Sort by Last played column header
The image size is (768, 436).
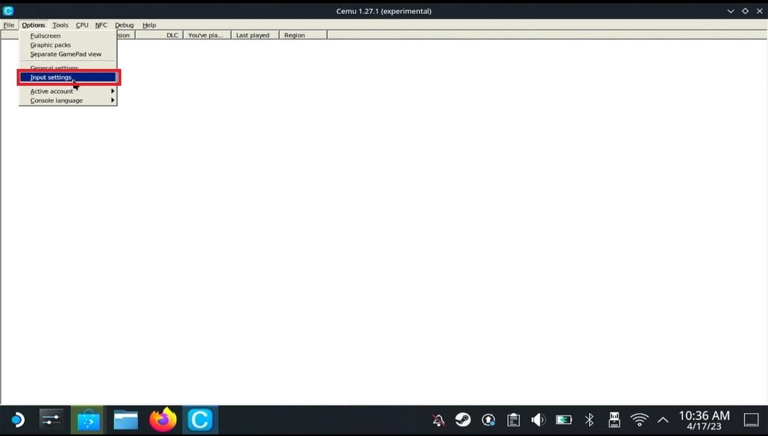click(x=255, y=35)
